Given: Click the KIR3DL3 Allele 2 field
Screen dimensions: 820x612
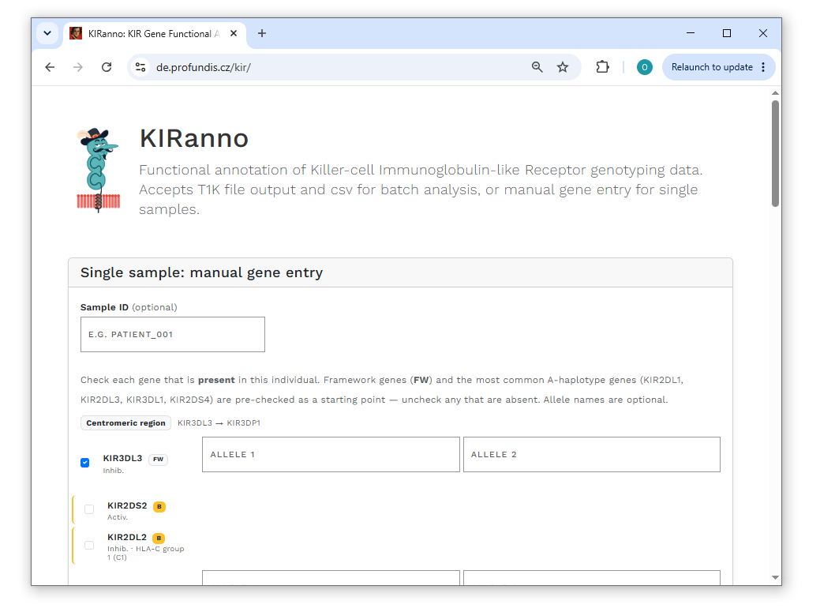Looking at the screenshot, I should click(591, 455).
